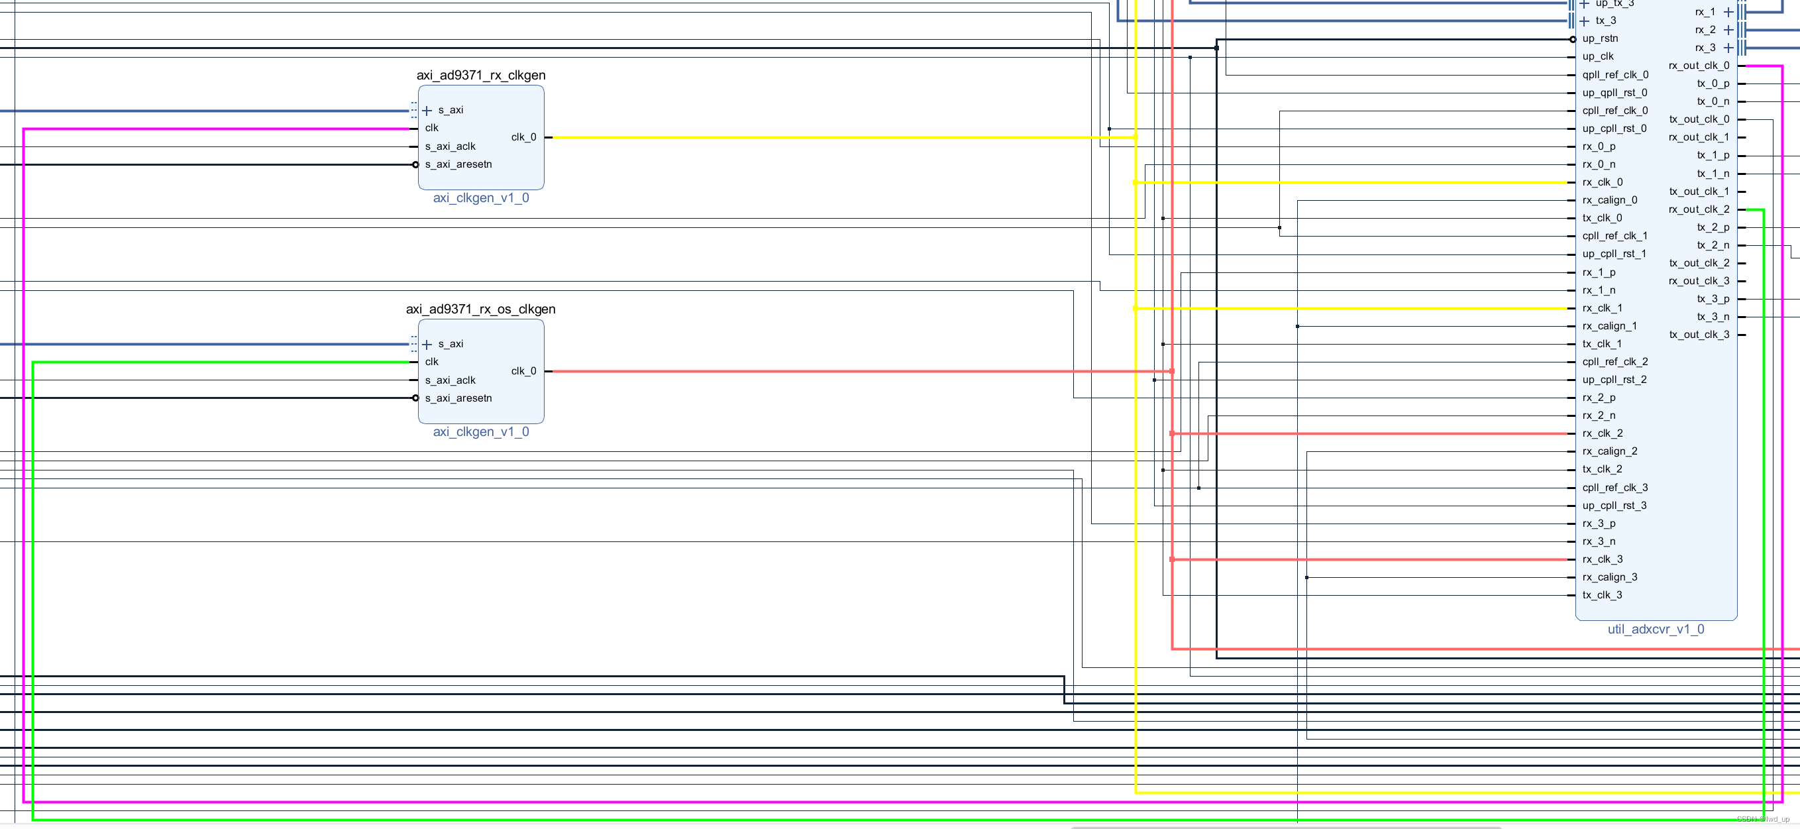The image size is (1800, 829).
Task: Select the tx_2_n output port
Action: tap(1713, 245)
